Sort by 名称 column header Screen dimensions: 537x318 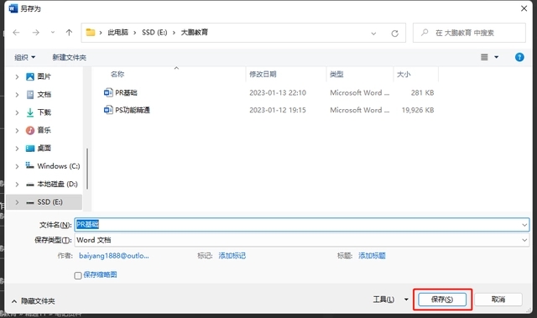tap(117, 74)
